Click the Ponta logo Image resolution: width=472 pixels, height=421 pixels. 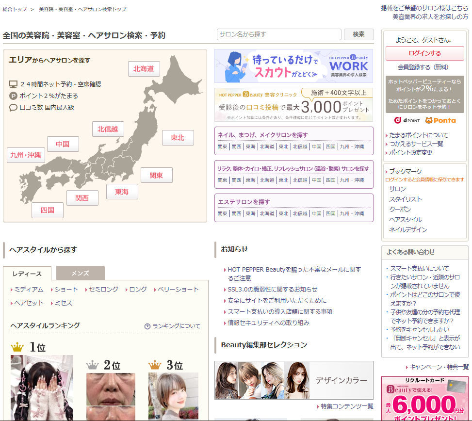[440, 120]
